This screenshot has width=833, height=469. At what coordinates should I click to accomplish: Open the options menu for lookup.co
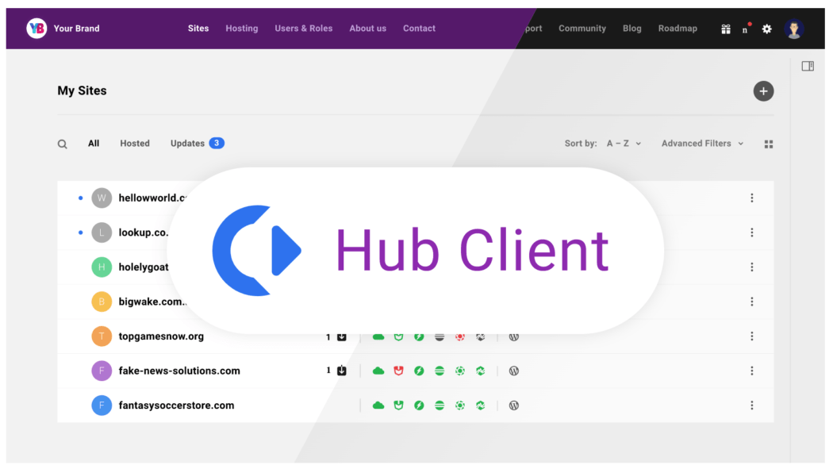tap(751, 233)
